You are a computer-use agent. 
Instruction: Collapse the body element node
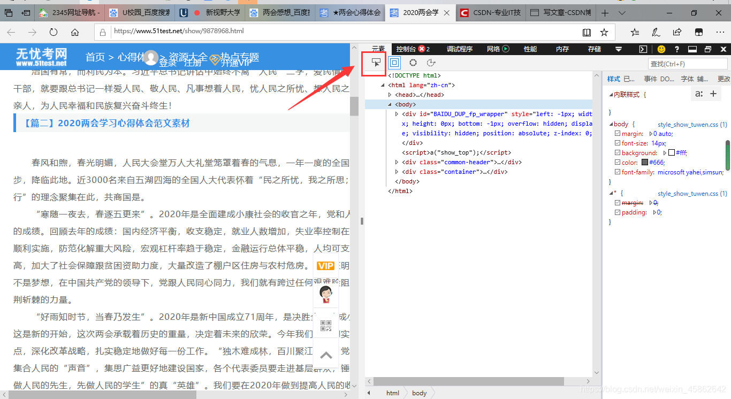(x=390, y=104)
